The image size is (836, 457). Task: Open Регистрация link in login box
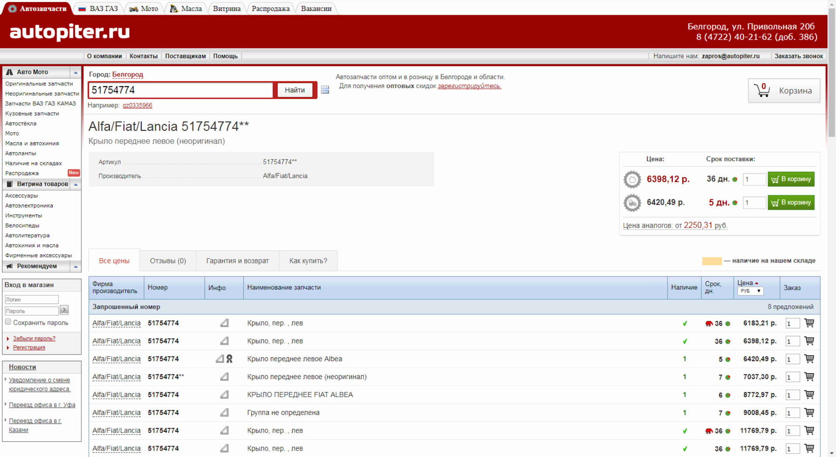[29, 347]
